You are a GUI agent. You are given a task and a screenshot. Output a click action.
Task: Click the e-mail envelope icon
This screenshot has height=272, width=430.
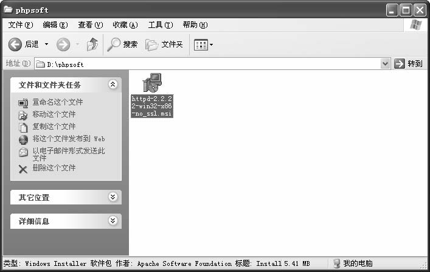[x=23, y=152]
